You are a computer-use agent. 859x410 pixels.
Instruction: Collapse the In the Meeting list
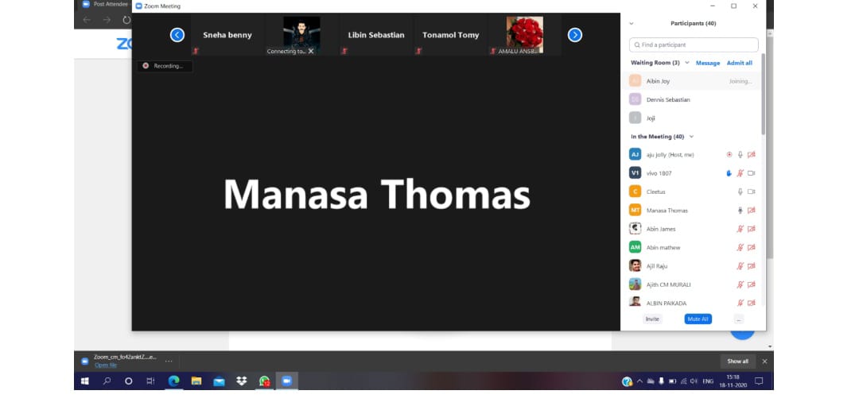[x=691, y=137]
